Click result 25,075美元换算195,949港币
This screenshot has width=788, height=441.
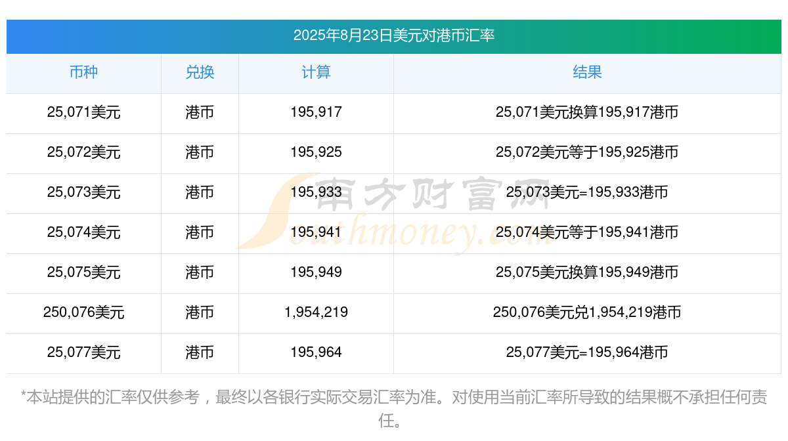point(587,272)
